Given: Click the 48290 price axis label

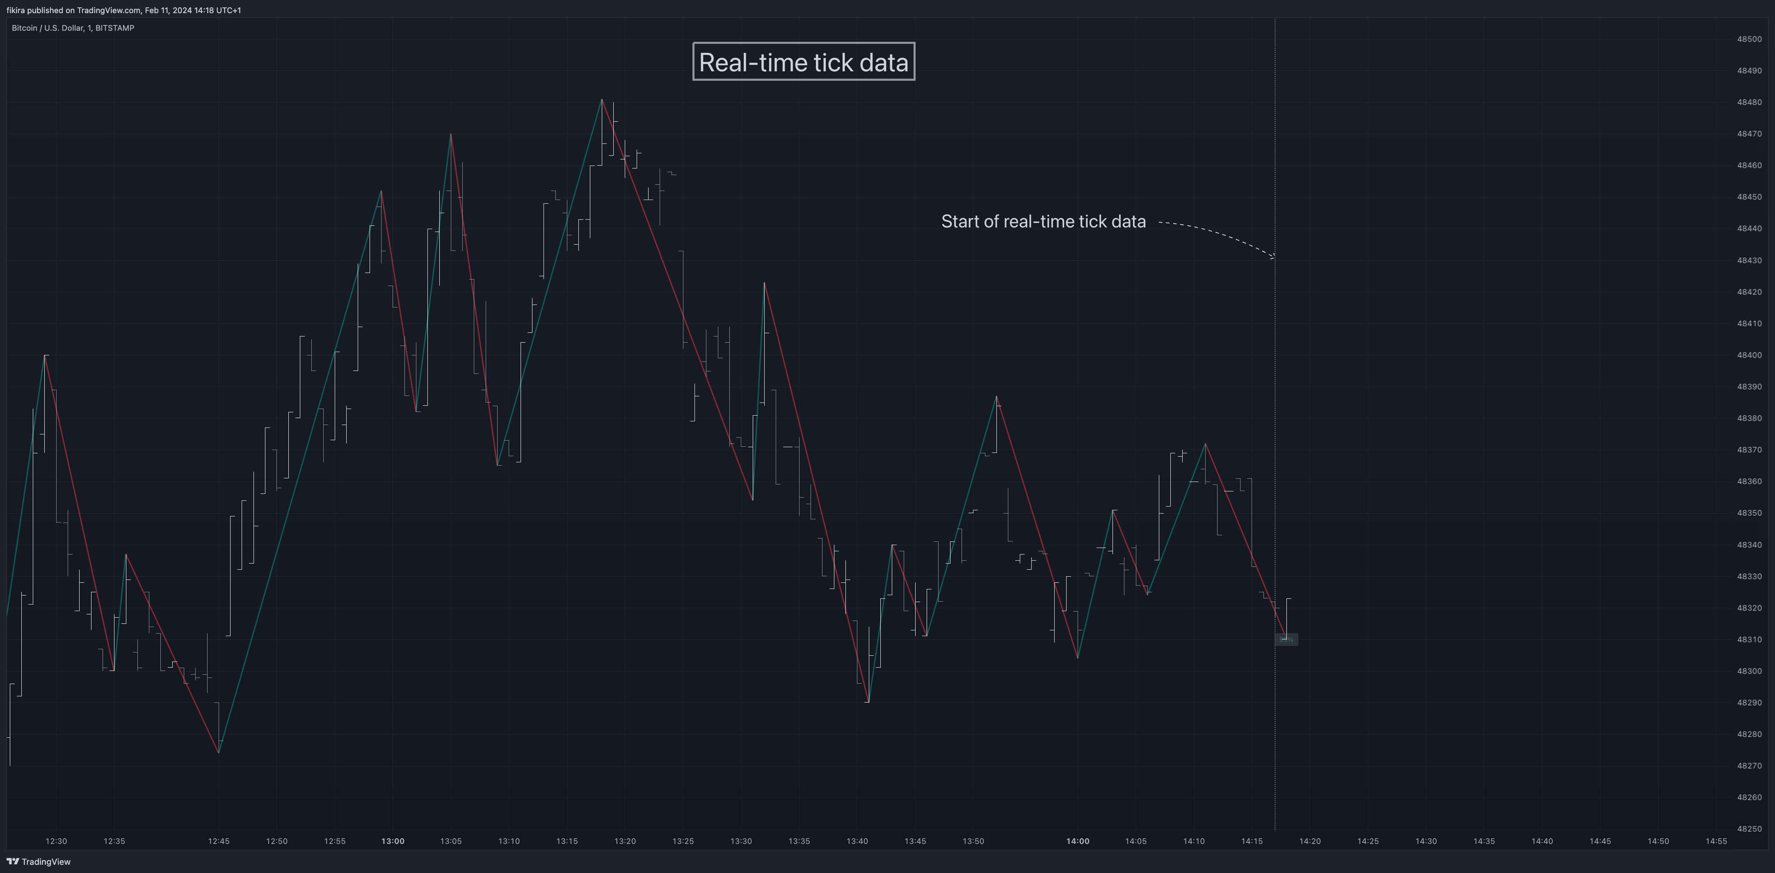Looking at the screenshot, I should (x=1750, y=703).
